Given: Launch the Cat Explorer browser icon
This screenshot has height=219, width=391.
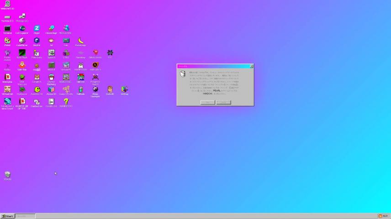Looking at the screenshot, I should (x=22, y=30).
